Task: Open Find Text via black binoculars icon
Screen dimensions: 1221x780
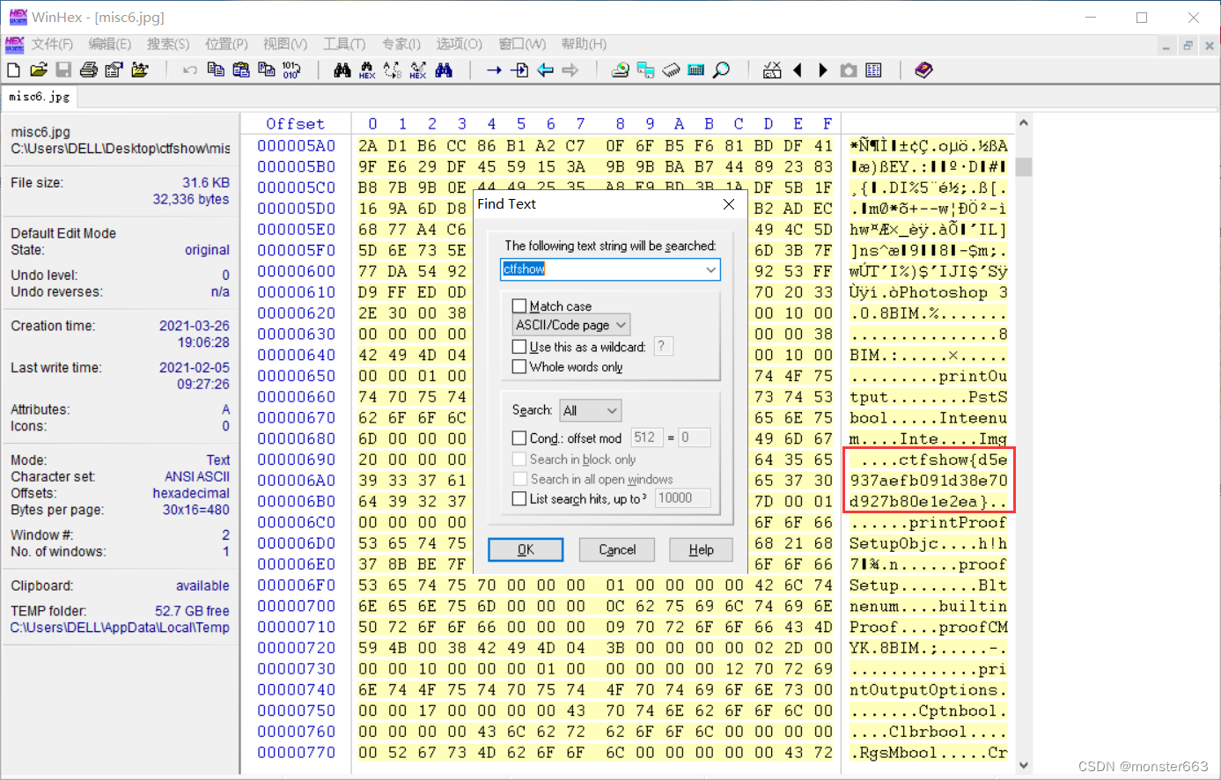Action: click(x=342, y=70)
